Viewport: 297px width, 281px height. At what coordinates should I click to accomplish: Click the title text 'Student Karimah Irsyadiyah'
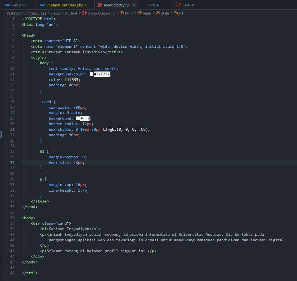click(x=76, y=52)
